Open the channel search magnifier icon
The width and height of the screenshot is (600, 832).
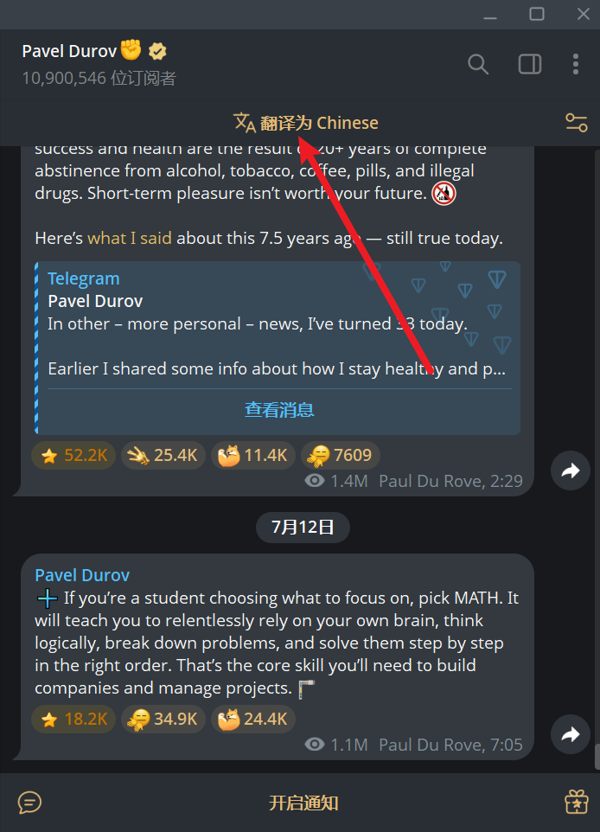coord(478,64)
